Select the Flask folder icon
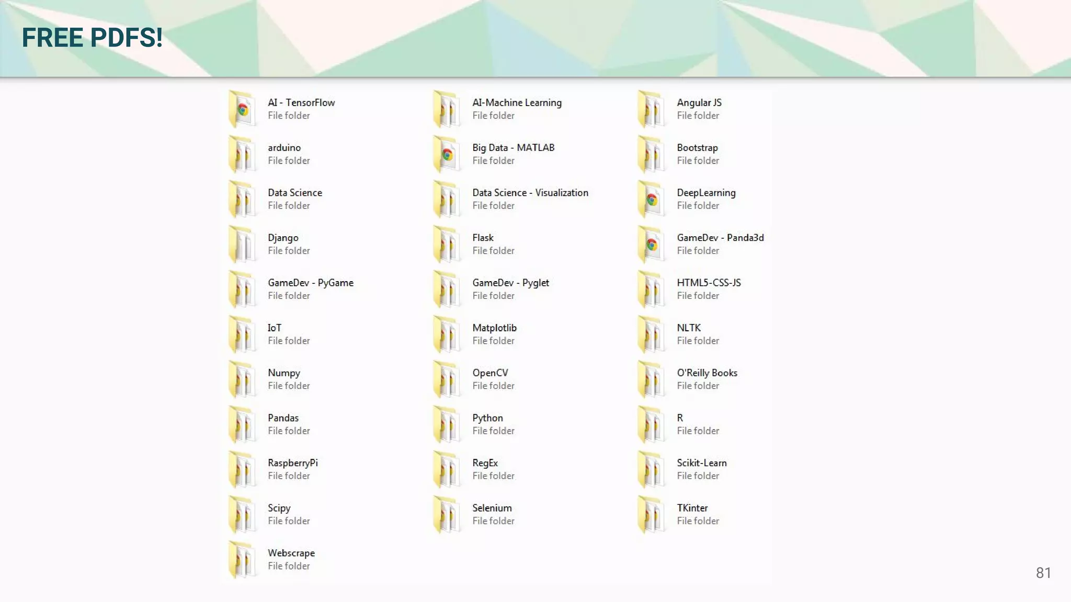 [447, 244]
